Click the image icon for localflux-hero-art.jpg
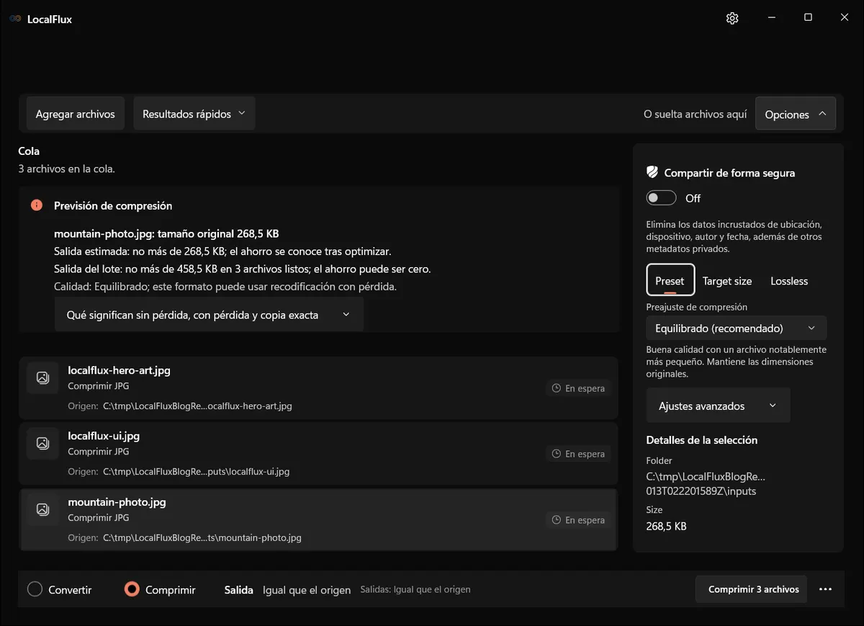864x626 pixels. [x=42, y=377]
